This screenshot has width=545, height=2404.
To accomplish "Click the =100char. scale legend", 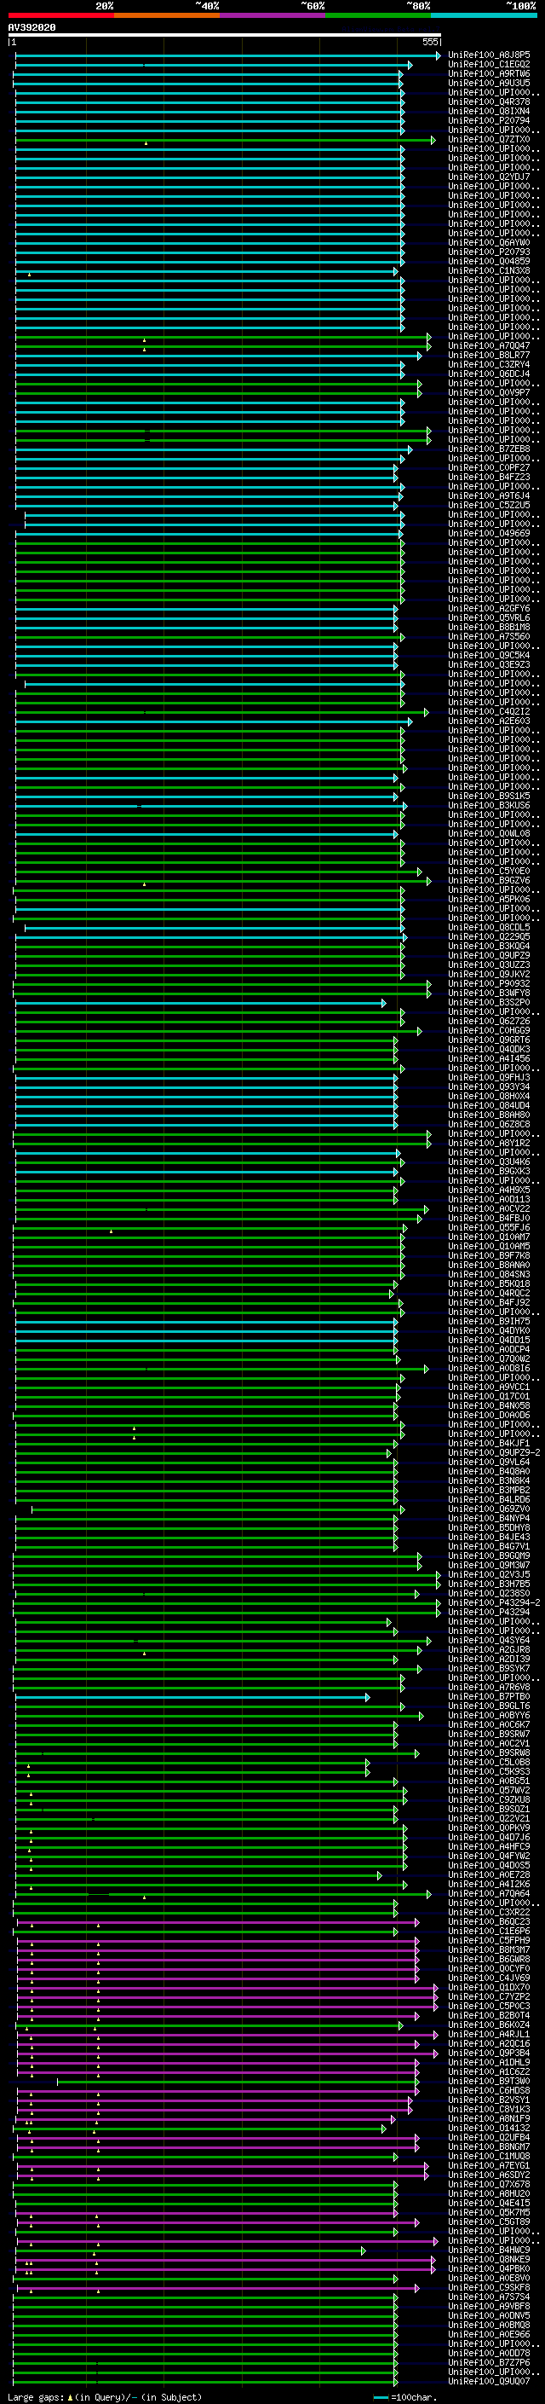I will click(405, 2396).
